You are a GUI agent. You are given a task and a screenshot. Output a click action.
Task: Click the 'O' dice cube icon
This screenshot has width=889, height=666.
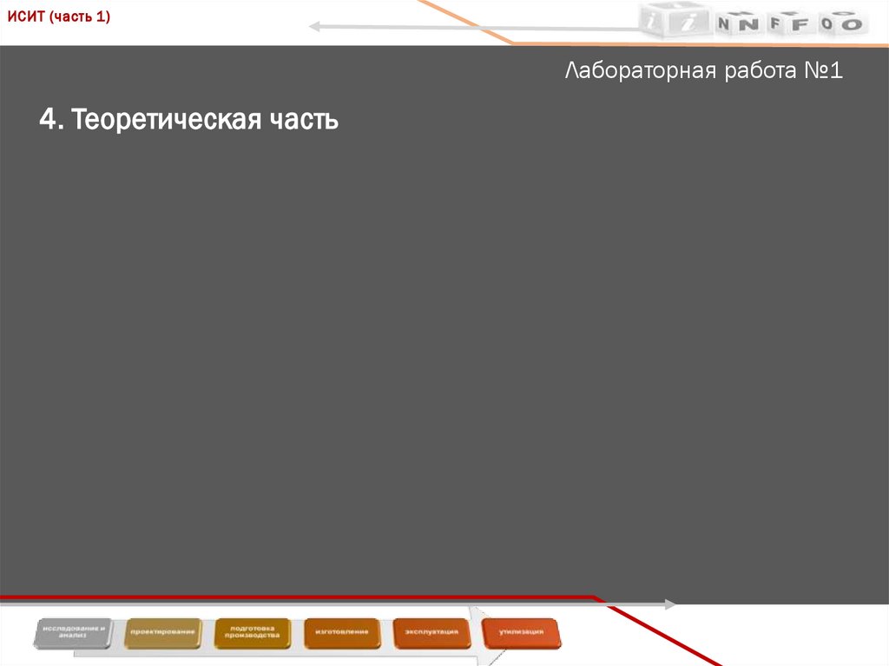(851, 23)
